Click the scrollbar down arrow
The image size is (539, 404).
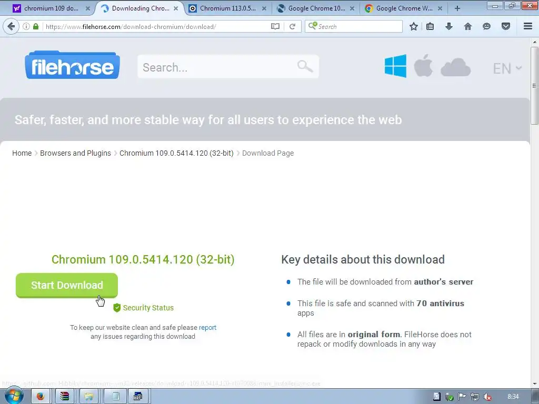pos(534,383)
